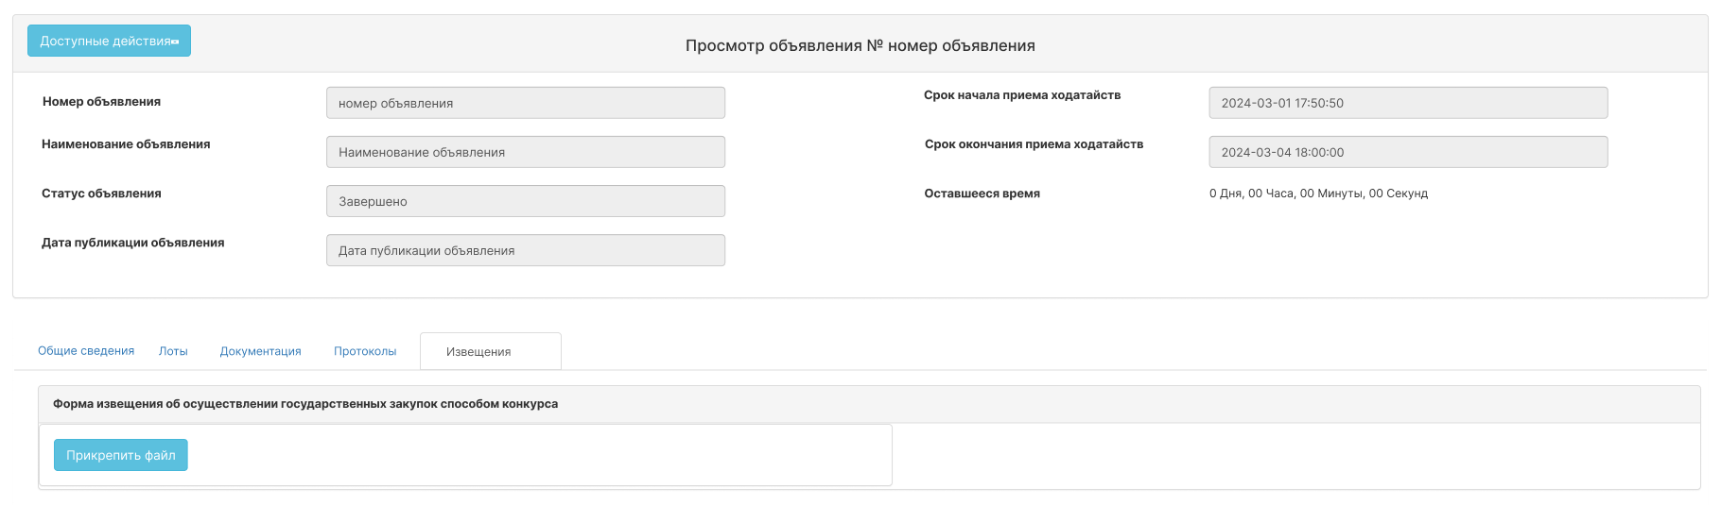The width and height of the screenshot is (1721, 505).
Task: Click the Статус объявления label
Action: (101, 194)
